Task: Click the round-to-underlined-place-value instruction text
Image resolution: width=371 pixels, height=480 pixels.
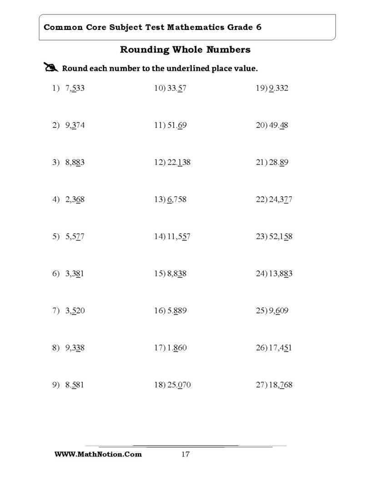Action: click(x=160, y=68)
